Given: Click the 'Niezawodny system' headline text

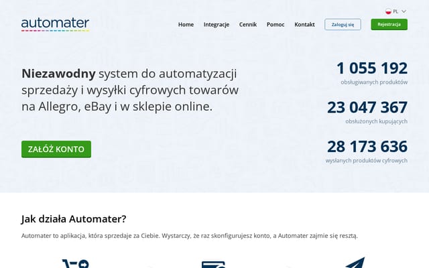Looking at the screenshot, I should click(130, 90).
